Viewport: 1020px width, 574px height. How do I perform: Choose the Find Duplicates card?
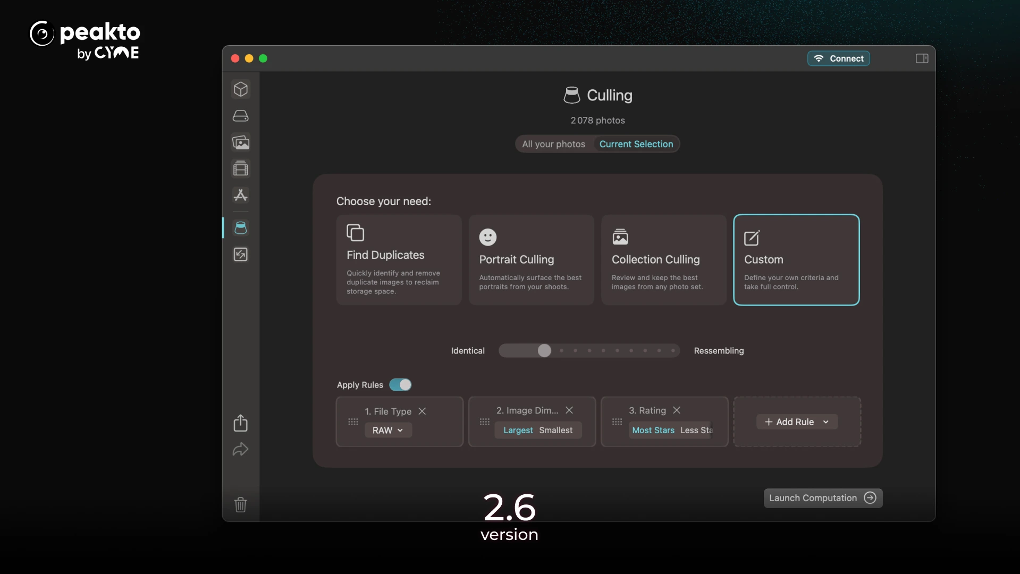[399, 260]
